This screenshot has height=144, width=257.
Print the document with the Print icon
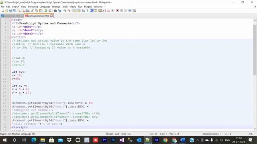[27, 11]
